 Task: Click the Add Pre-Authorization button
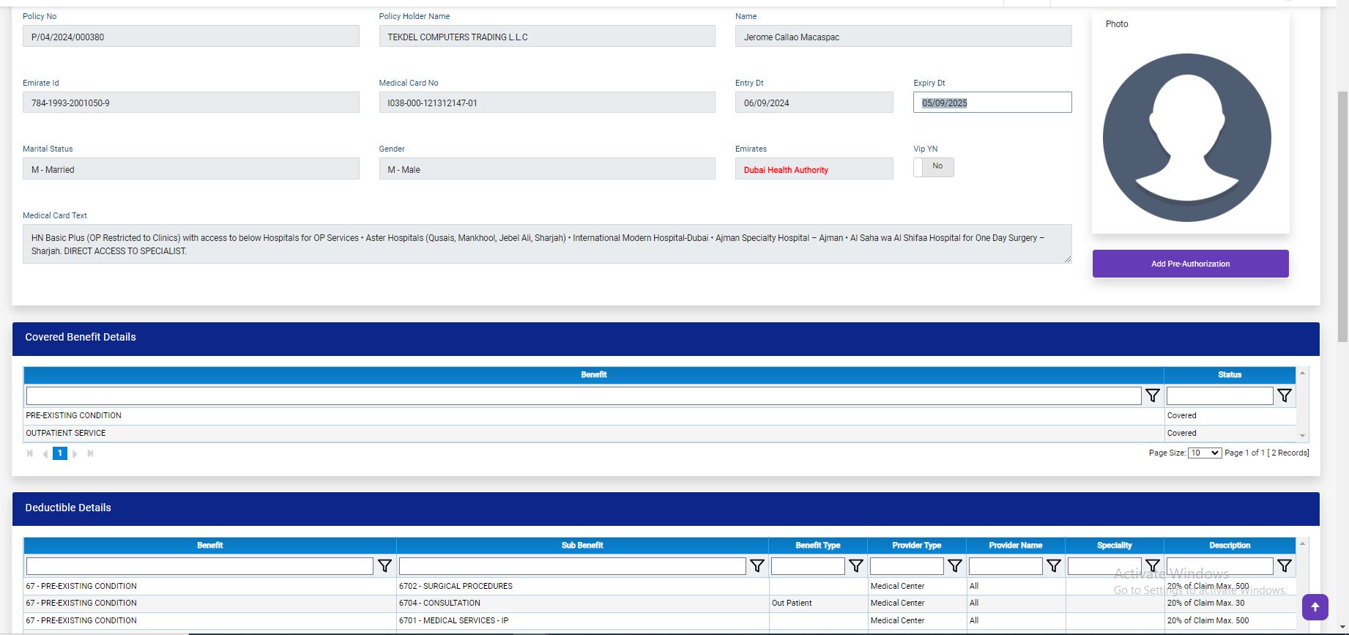click(1190, 264)
